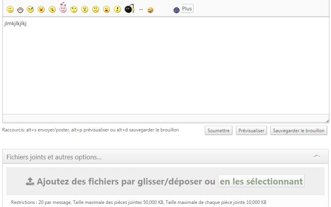The height and width of the screenshot is (207, 331).
Task: Insert the sad frowning emoticon
Action: coord(96,9)
